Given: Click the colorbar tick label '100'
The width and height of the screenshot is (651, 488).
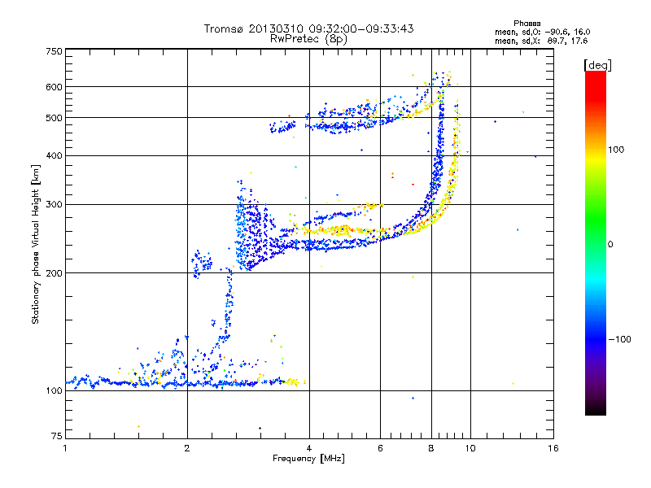Looking at the screenshot, I should pos(616,150).
